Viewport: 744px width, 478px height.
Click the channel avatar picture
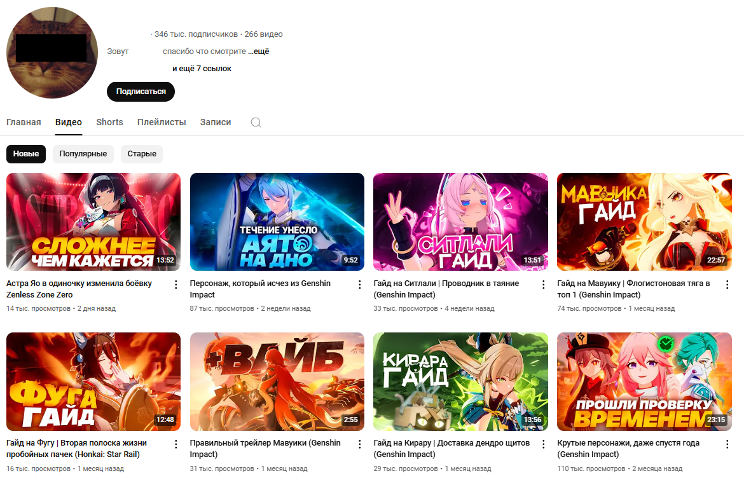pyautogui.click(x=52, y=53)
